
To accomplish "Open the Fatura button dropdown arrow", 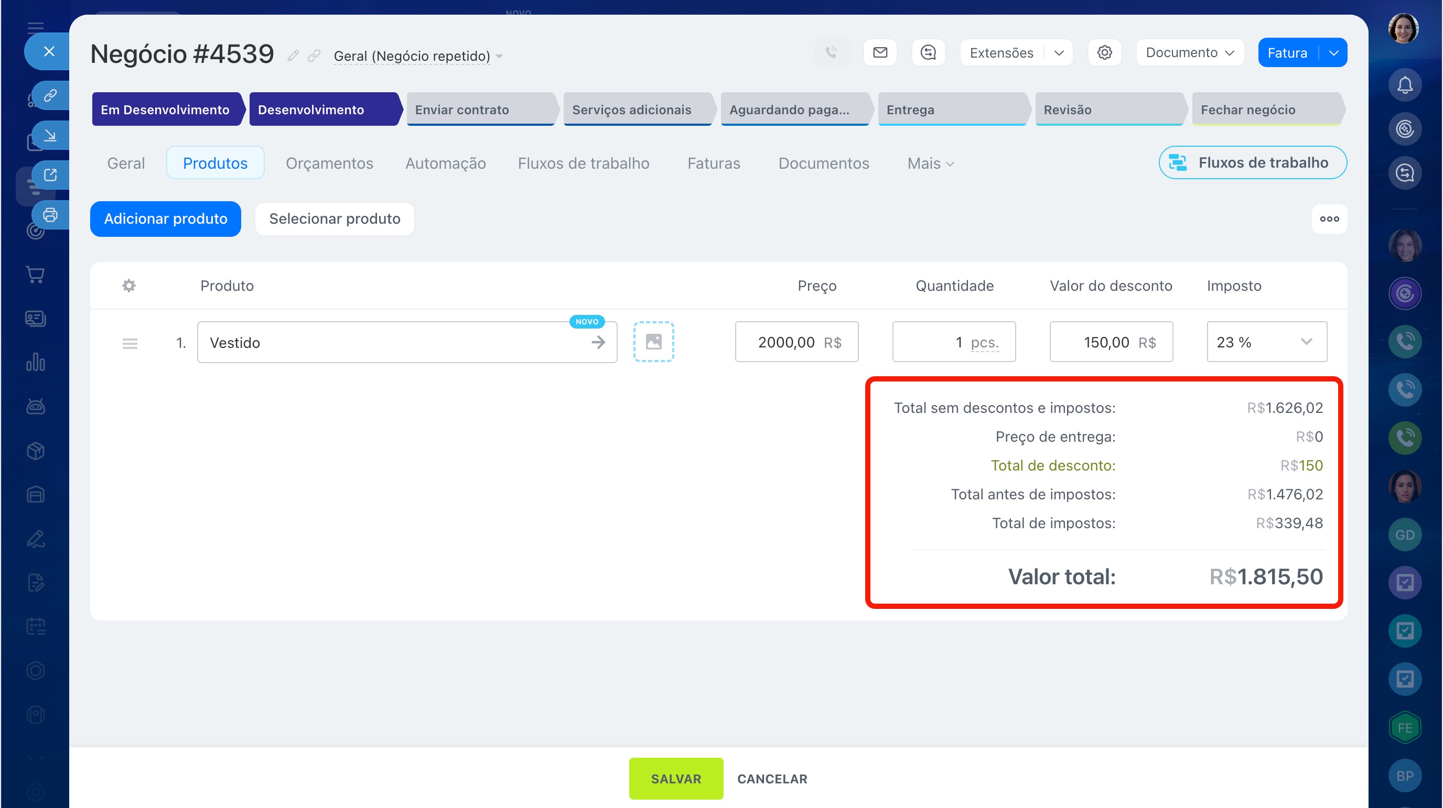I will click(x=1333, y=52).
